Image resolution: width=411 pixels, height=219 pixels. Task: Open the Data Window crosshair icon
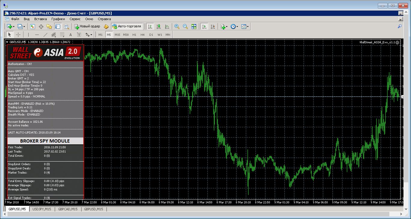pyautogui.click(x=41, y=26)
